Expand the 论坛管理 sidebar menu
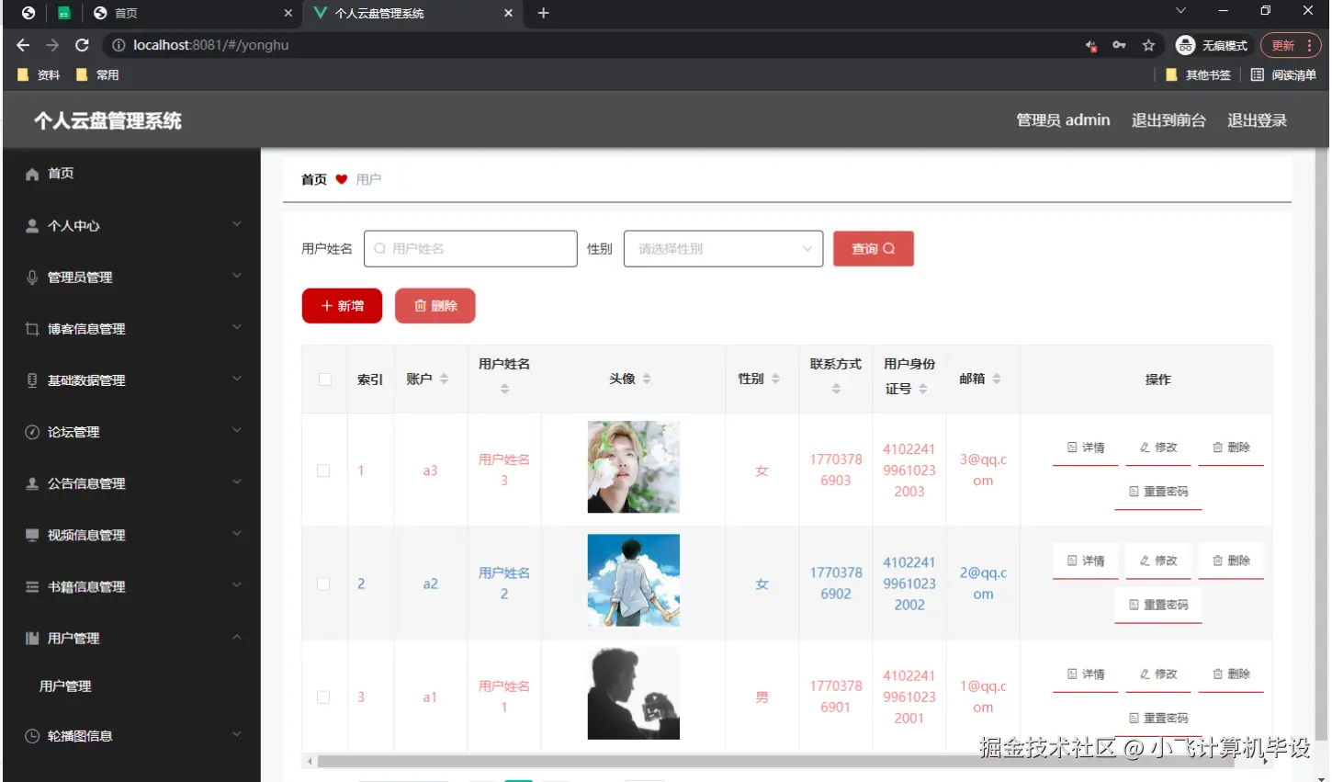The width and height of the screenshot is (1332, 782). (237, 430)
